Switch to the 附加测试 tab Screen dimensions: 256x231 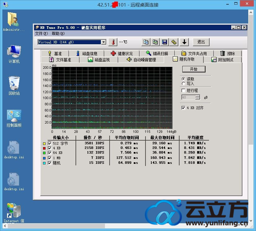(222, 60)
